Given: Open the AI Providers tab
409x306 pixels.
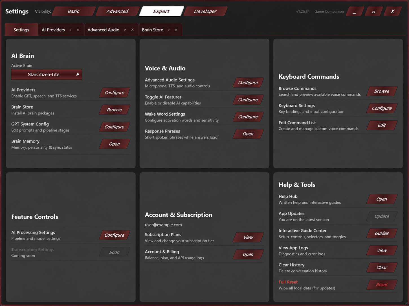Looking at the screenshot, I should tap(53, 30).
